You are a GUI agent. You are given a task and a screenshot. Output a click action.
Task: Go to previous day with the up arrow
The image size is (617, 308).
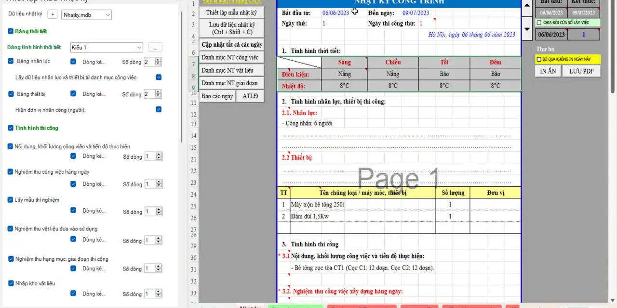pos(527,5)
